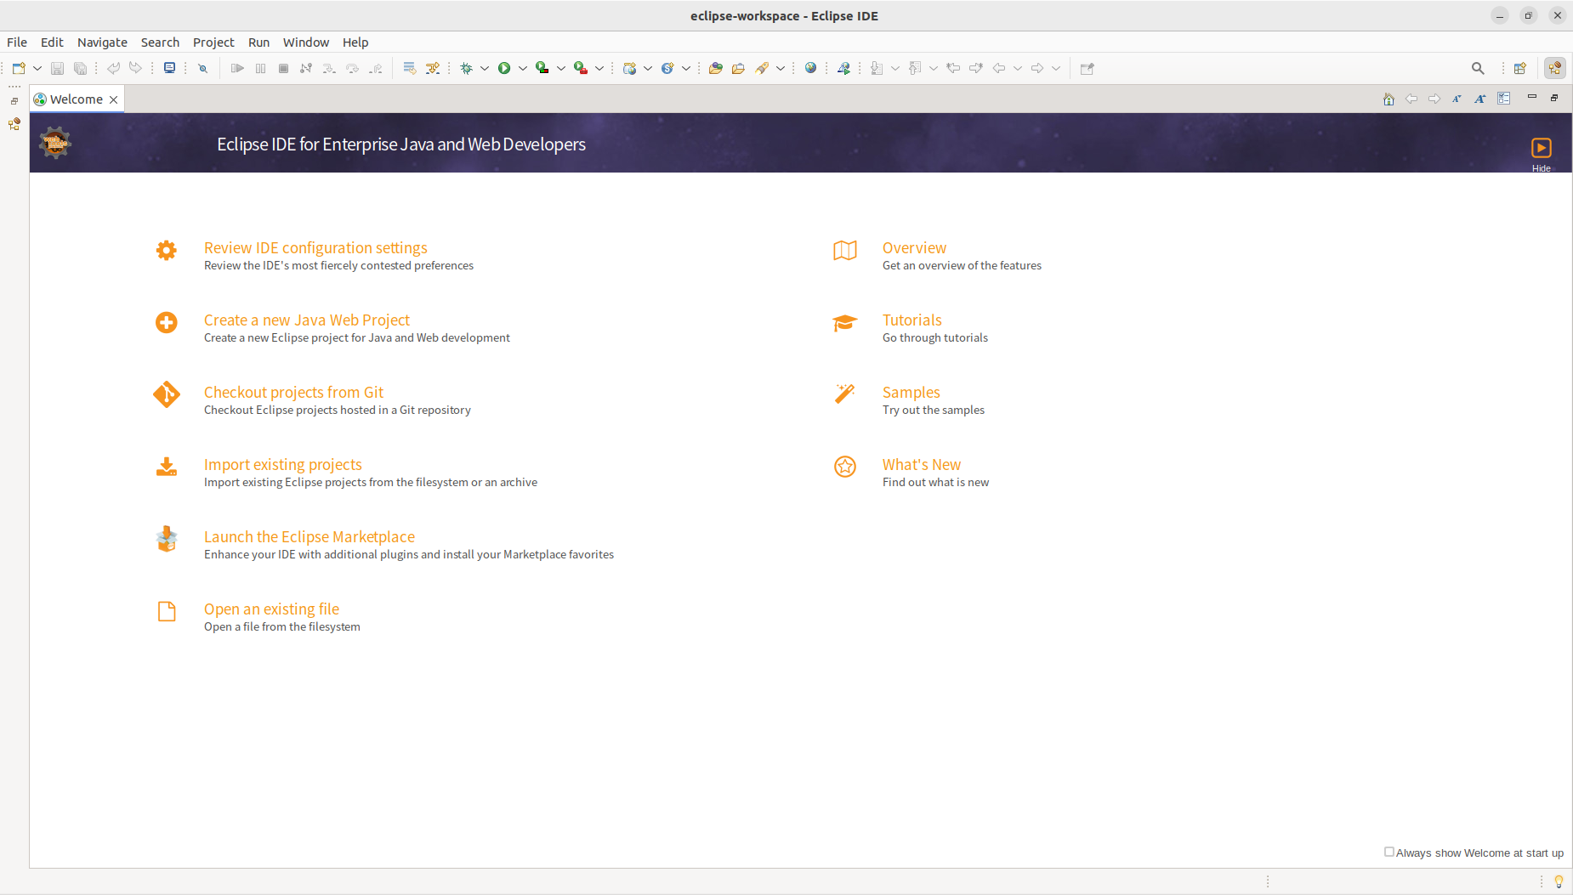The width and height of the screenshot is (1573, 895).
Task: Click the Save toolbar icon
Action: (x=58, y=68)
